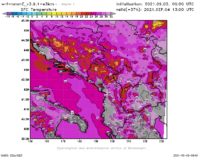Select the 'initialisation: 2021.09.03. 00:00 UTC' text
Image resolution: width=203 pixels, height=157 pixels.
[x=155, y=4]
